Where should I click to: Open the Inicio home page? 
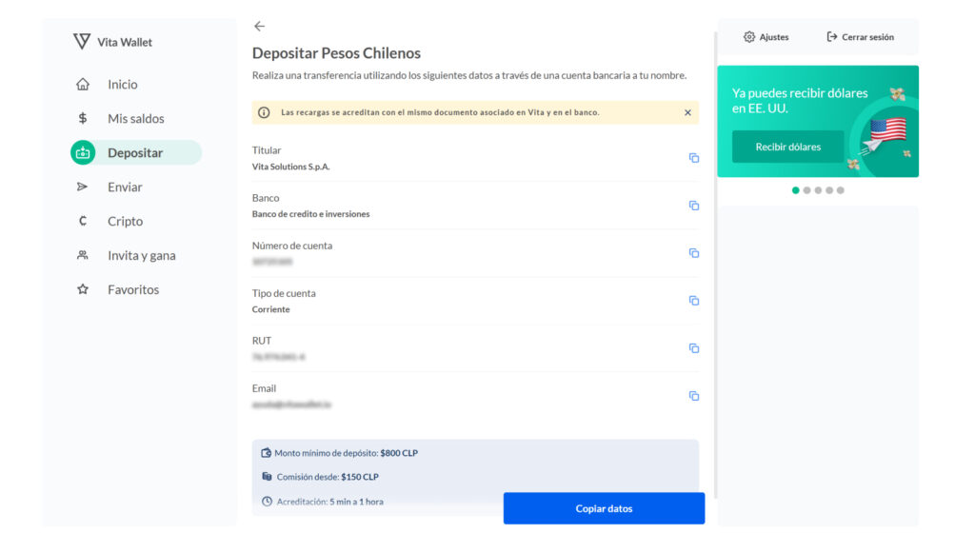coord(122,85)
